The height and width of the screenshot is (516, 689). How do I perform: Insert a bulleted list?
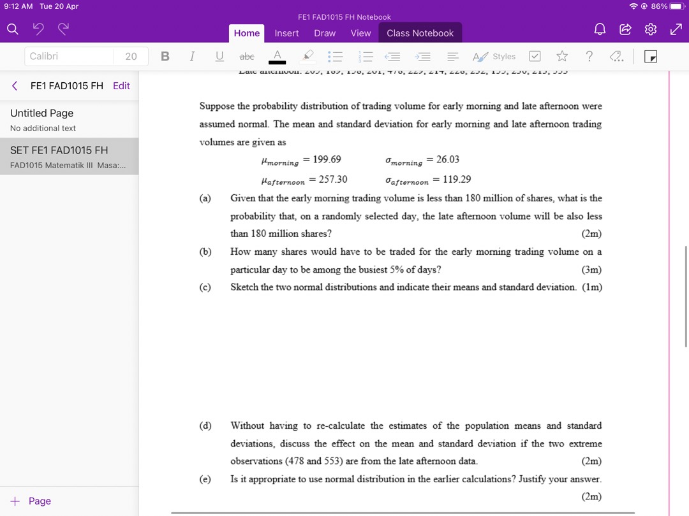click(x=335, y=56)
